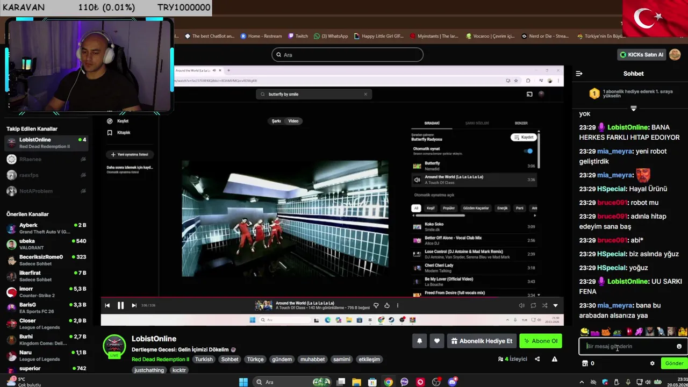Open the user profile avatar at top right
Viewport: 688px width, 387px height.
pos(675,54)
